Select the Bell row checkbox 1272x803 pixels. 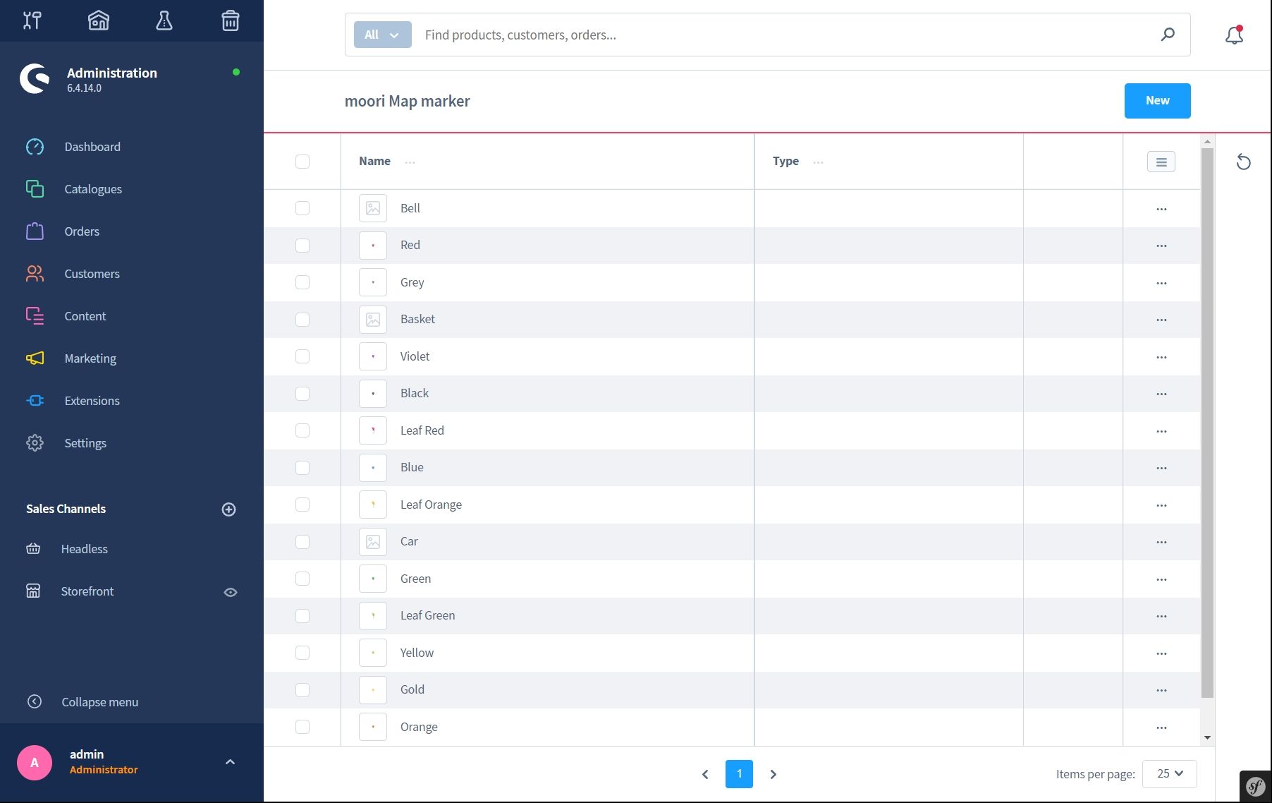pyautogui.click(x=302, y=208)
